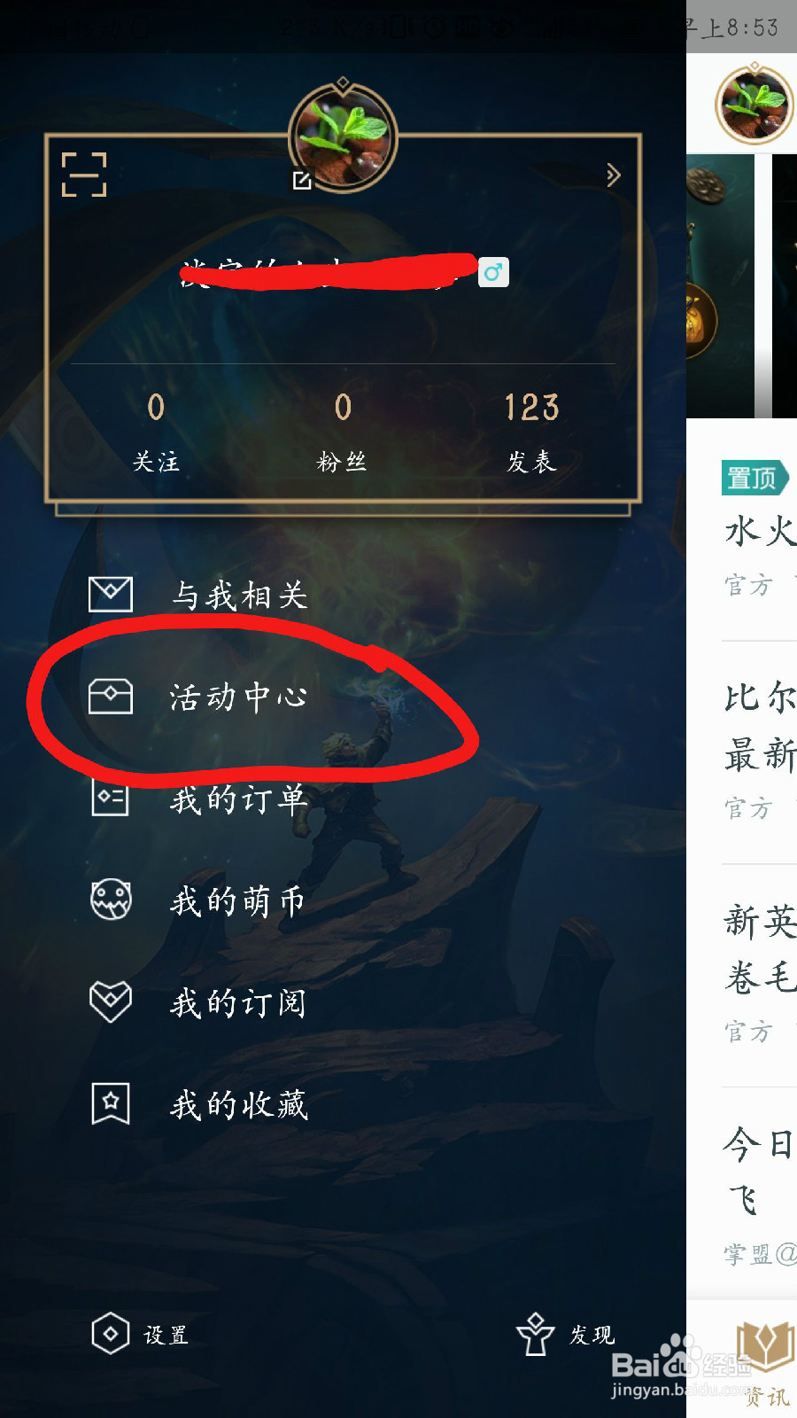Open 设置 hexagon settings icon
This screenshot has height=1418, width=797.
[x=111, y=1334]
